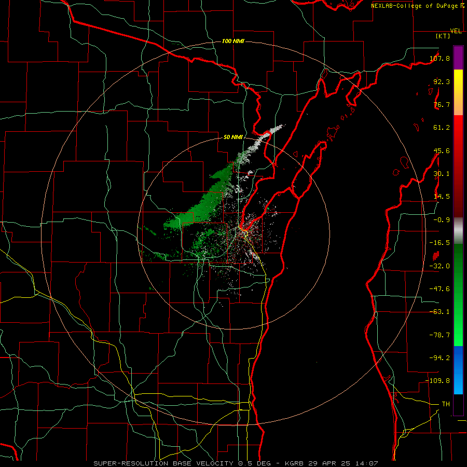
Task: Click the 76.7 velocity scale value
Action: pos(442,104)
